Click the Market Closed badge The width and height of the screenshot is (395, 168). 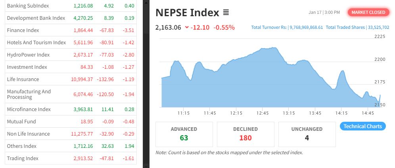[368, 12]
